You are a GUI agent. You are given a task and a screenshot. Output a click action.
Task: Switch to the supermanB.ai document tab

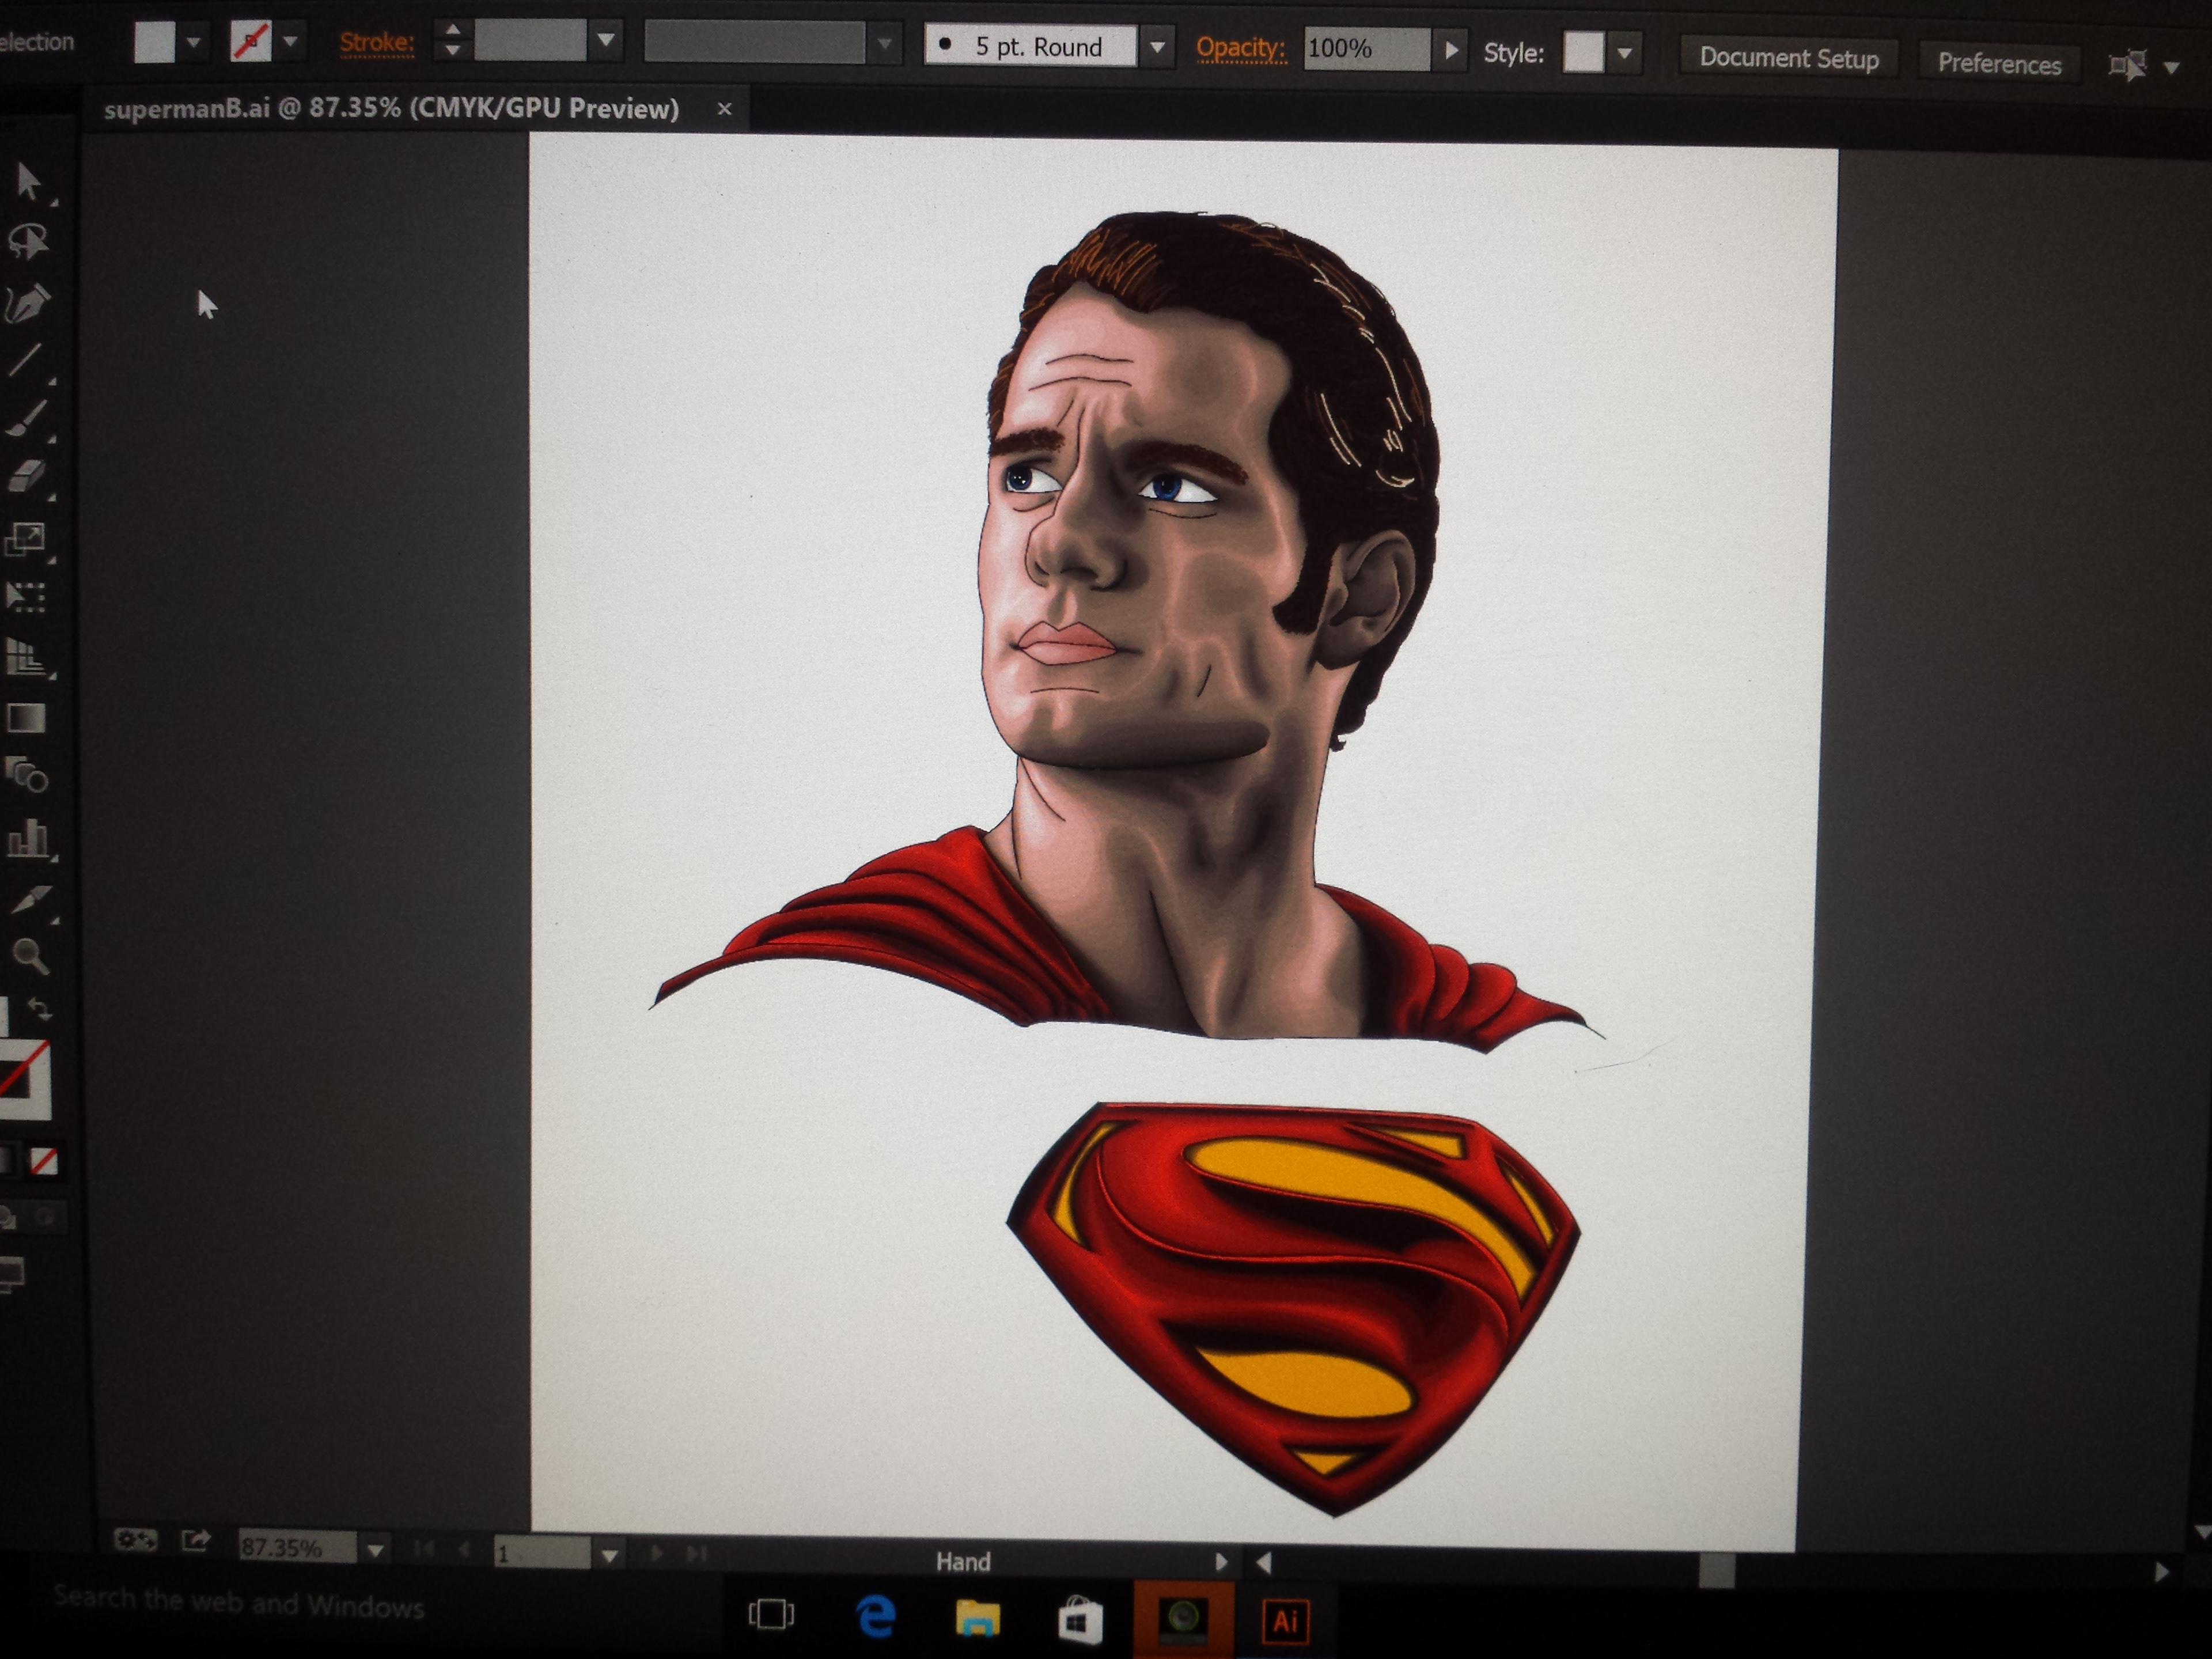pyautogui.click(x=391, y=108)
